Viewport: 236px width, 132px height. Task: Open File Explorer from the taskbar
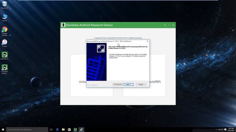tap(63, 129)
